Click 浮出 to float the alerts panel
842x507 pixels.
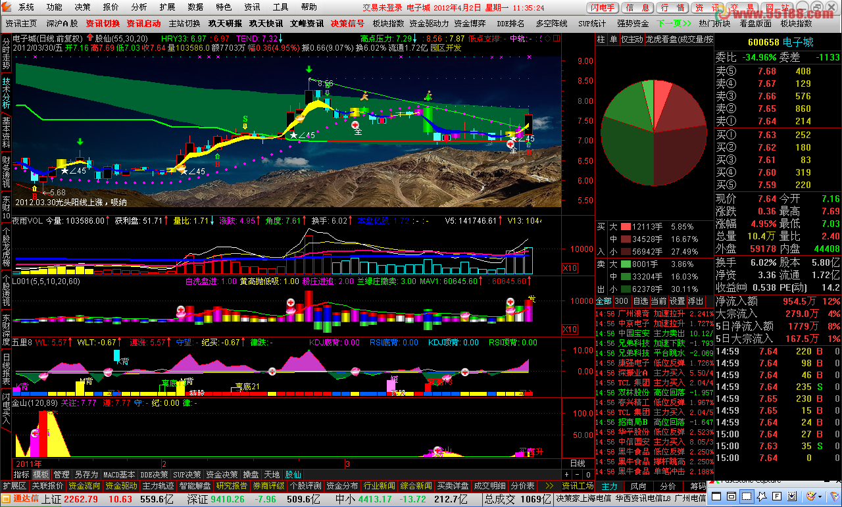(695, 301)
